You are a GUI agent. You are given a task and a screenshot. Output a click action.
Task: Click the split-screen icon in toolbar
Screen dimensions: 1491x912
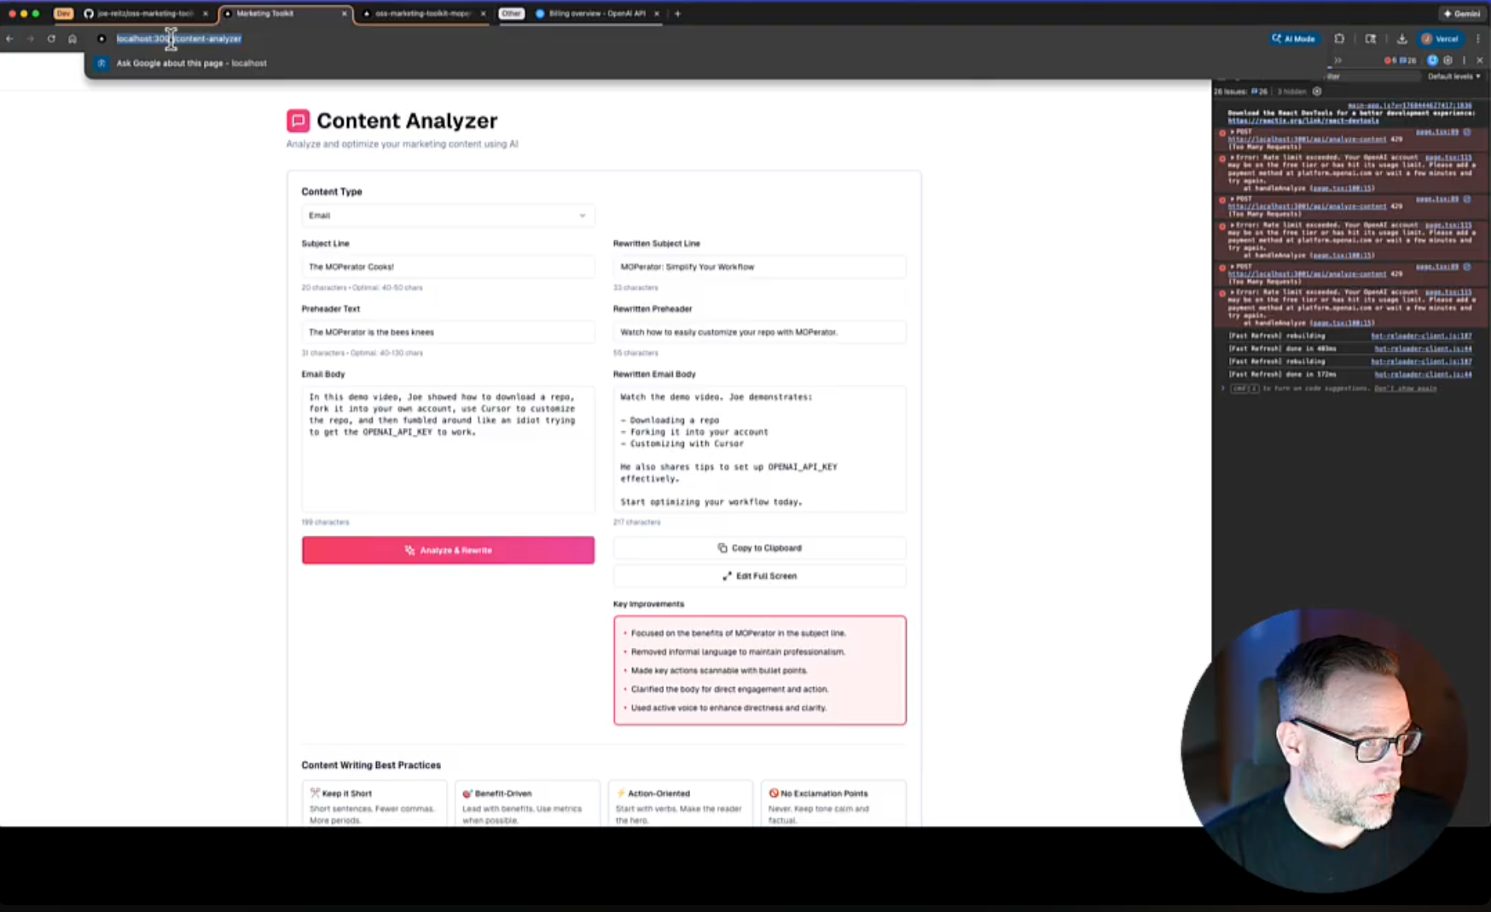pos(1371,38)
